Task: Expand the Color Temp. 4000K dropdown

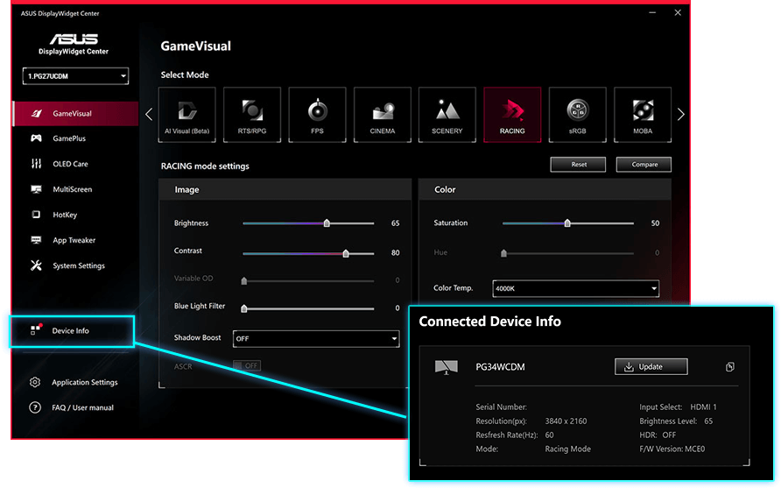Action: point(575,288)
